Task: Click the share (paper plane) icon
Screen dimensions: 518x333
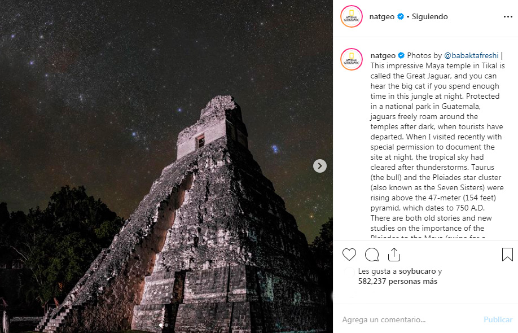Action: coord(394,255)
